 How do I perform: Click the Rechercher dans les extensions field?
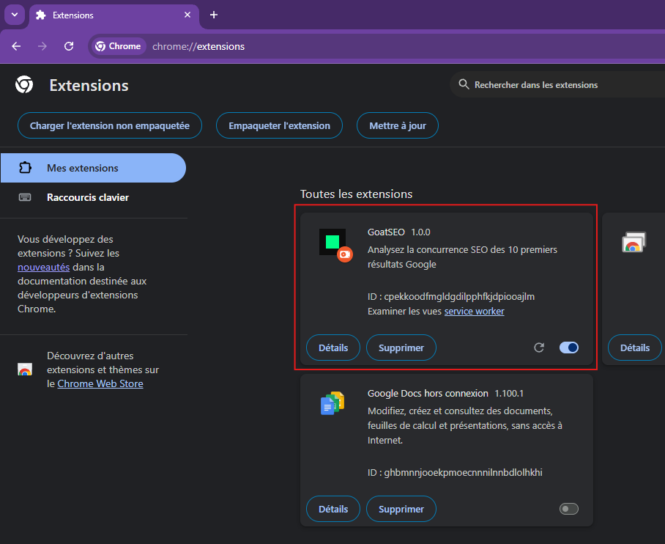557,85
